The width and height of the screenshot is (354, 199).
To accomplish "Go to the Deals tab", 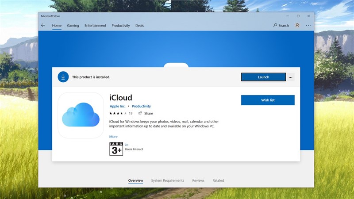I will 139,26.
